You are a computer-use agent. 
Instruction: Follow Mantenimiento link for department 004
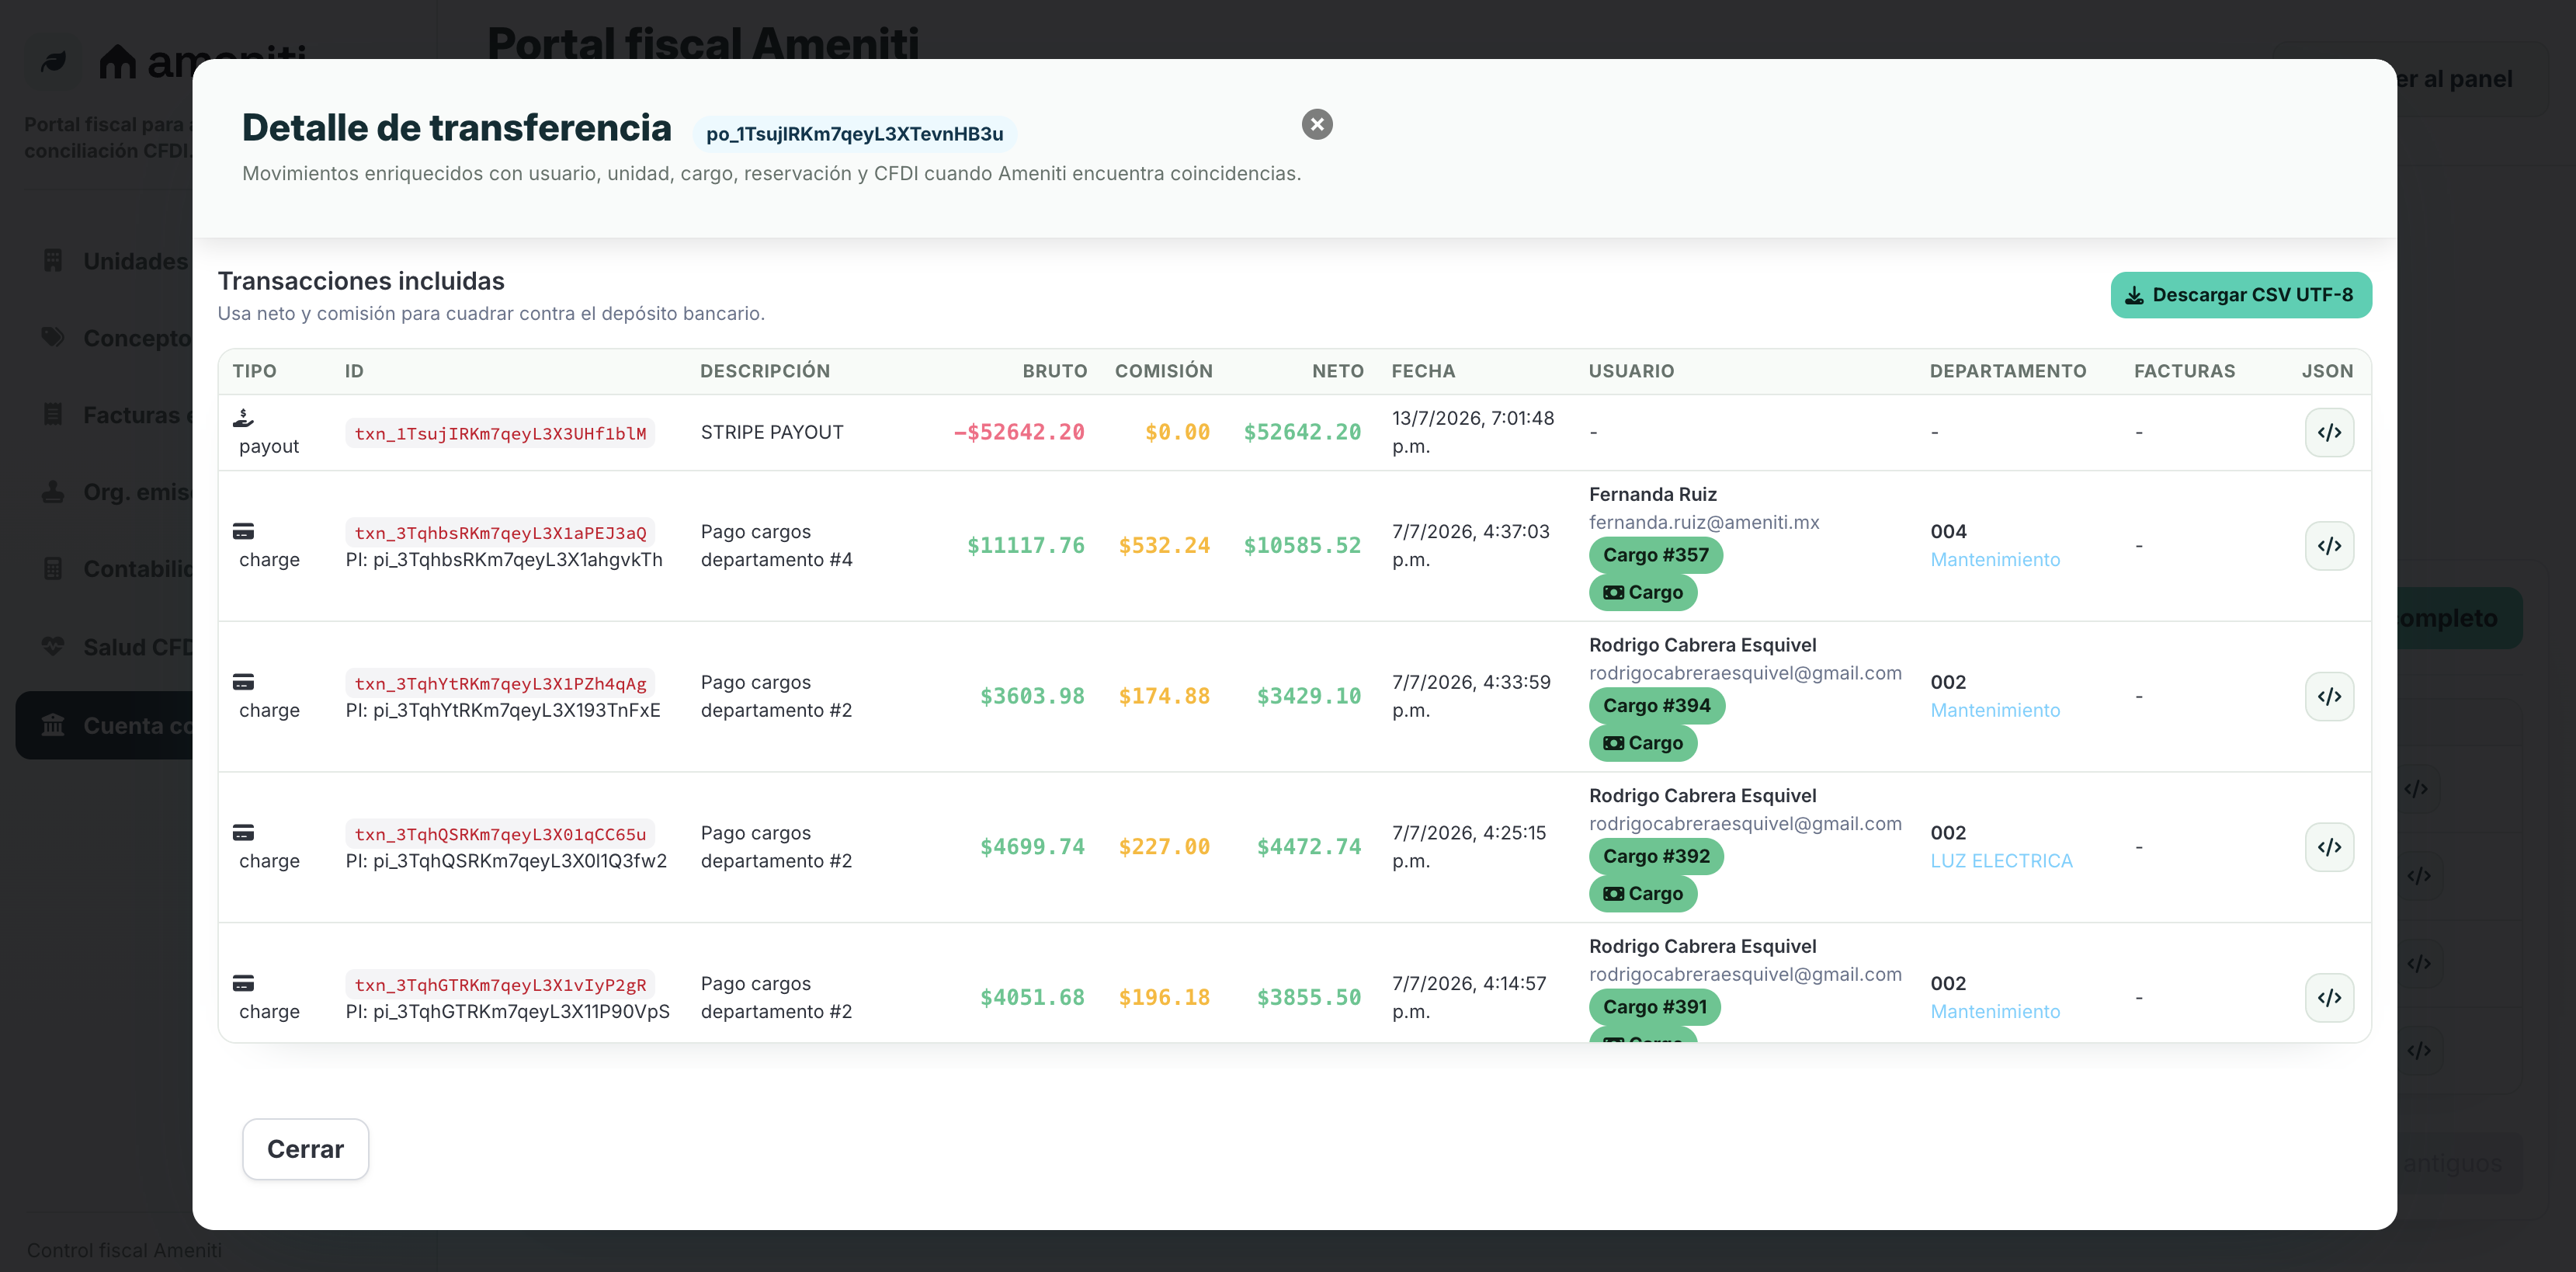1994,560
